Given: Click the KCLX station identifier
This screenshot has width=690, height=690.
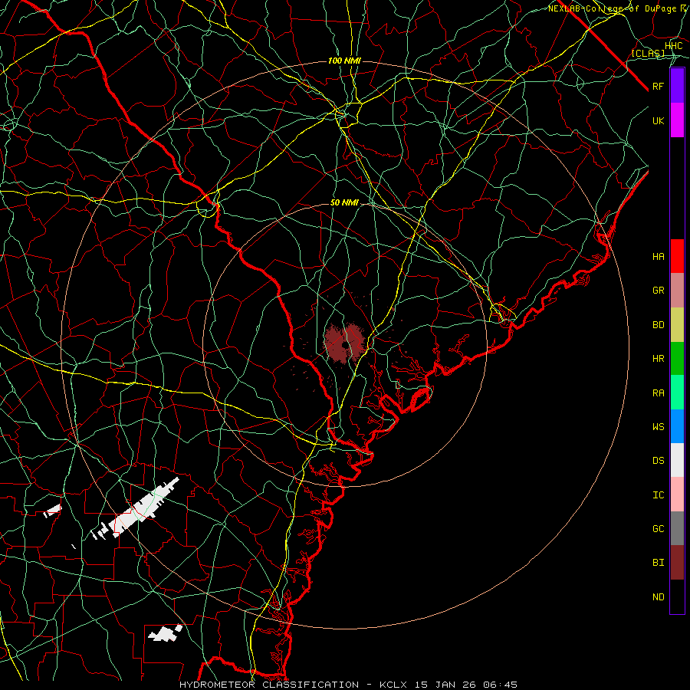Looking at the screenshot, I should [393, 685].
